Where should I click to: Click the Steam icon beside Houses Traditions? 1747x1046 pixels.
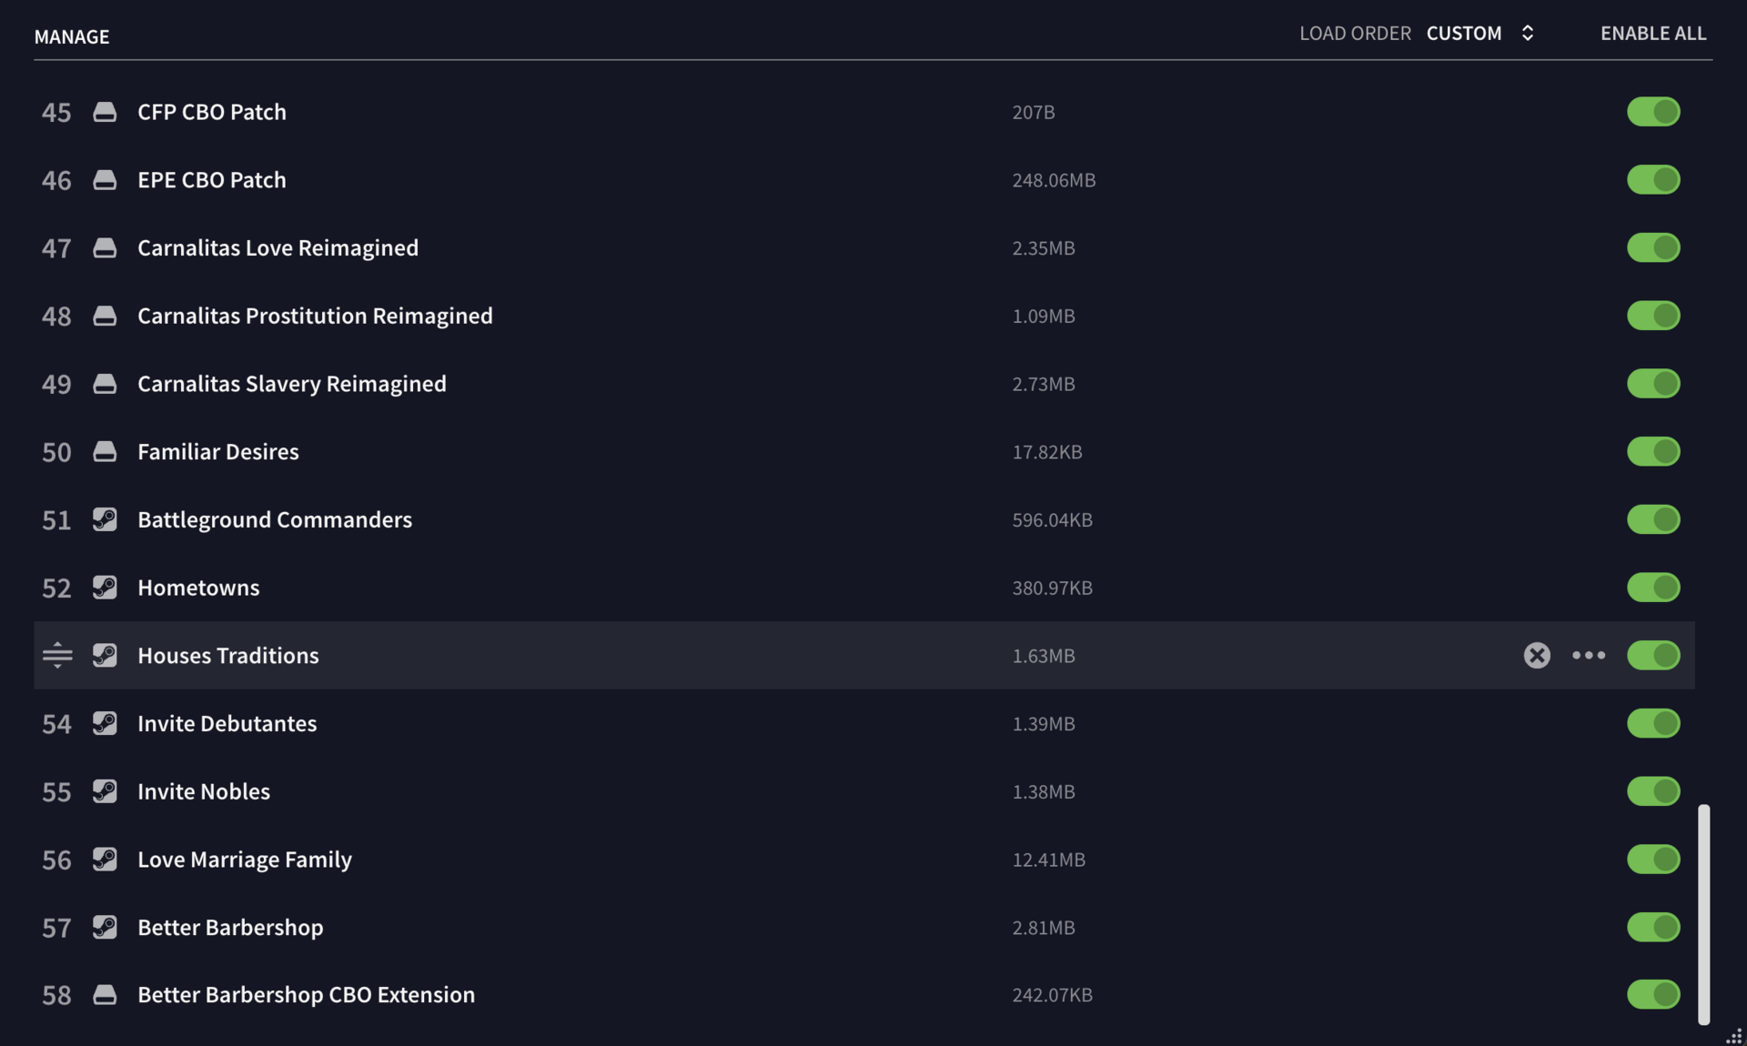(x=105, y=655)
